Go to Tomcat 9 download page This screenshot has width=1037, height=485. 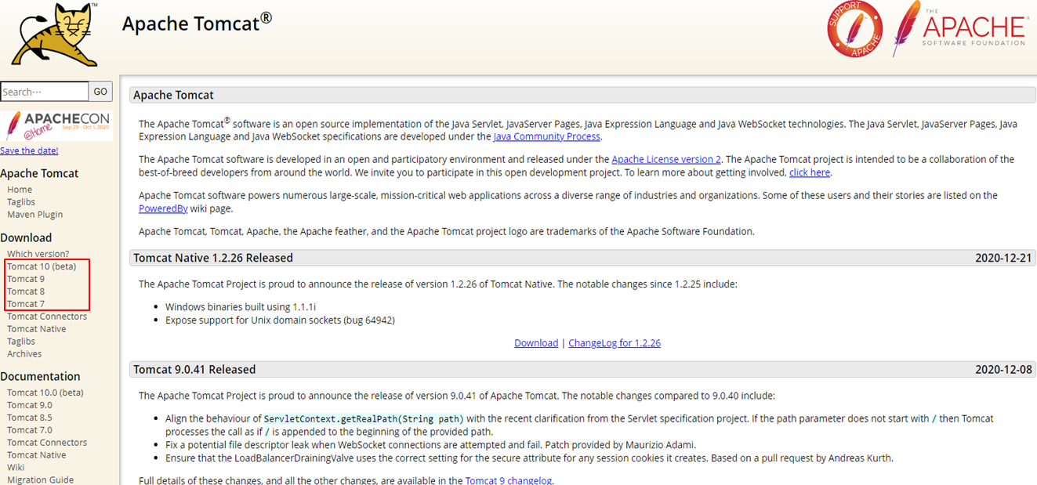[x=26, y=279]
